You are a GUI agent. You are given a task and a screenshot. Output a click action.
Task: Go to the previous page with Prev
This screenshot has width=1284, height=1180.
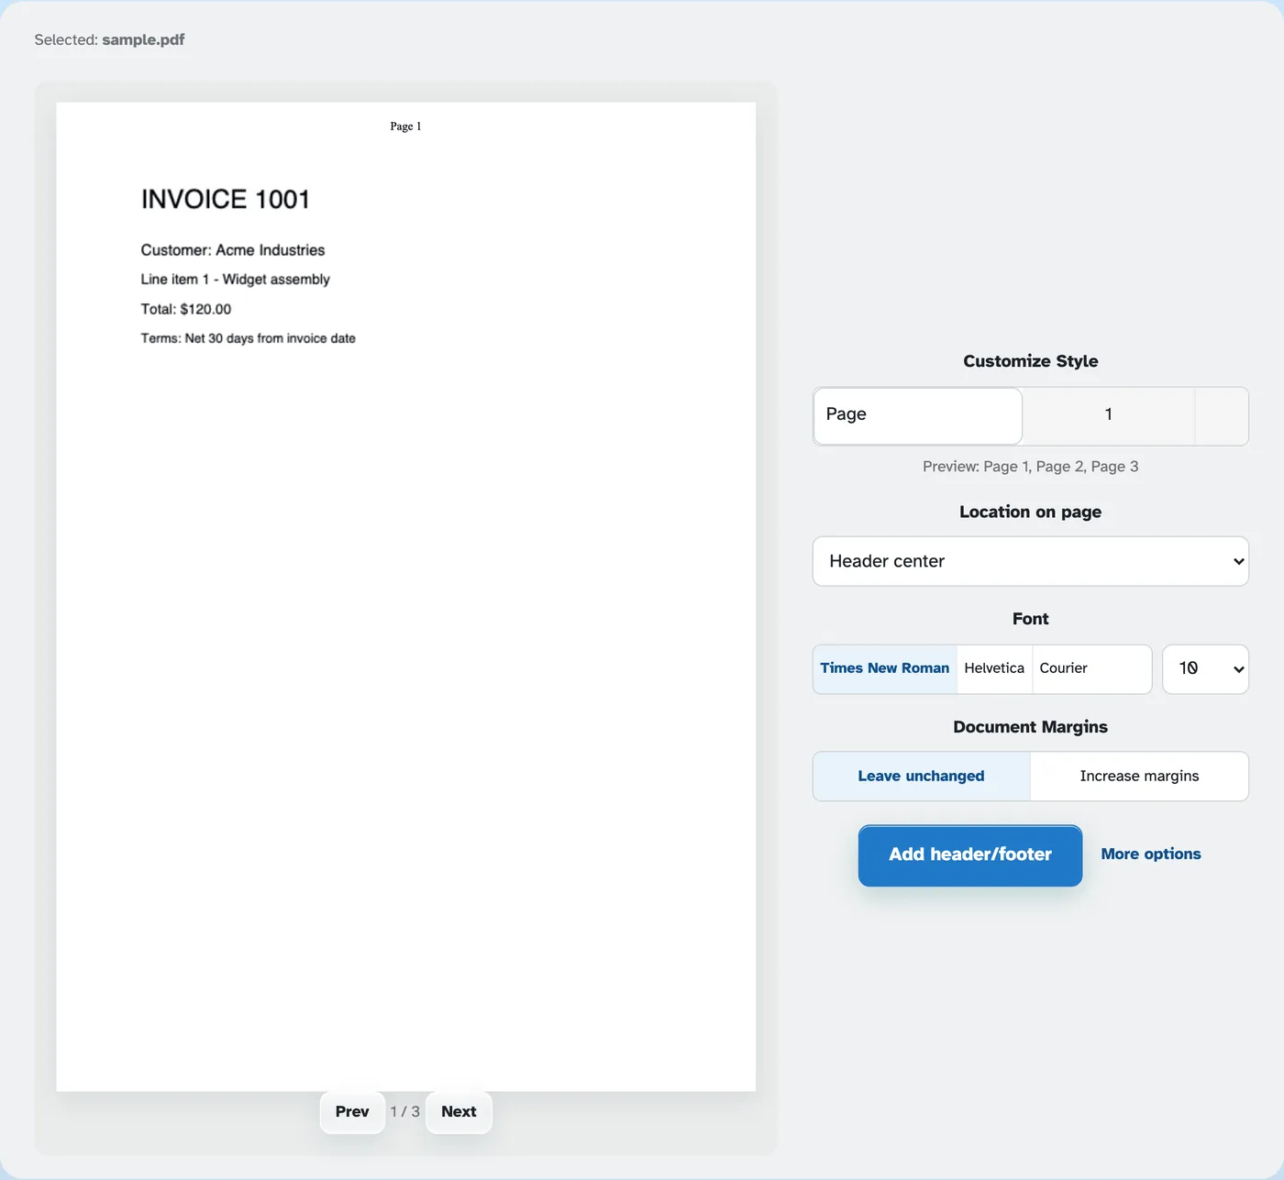click(x=352, y=1111)
